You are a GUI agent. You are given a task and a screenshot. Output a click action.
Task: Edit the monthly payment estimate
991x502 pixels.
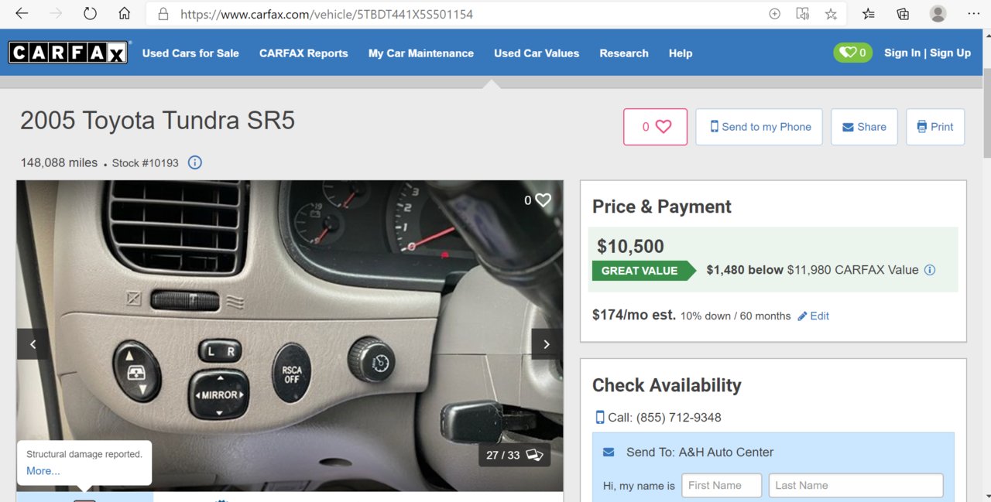[x=814, y=316]
